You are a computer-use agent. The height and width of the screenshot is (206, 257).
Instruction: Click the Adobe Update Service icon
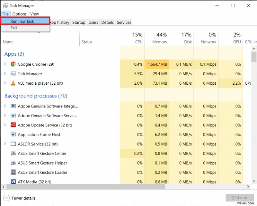[13, 125]
